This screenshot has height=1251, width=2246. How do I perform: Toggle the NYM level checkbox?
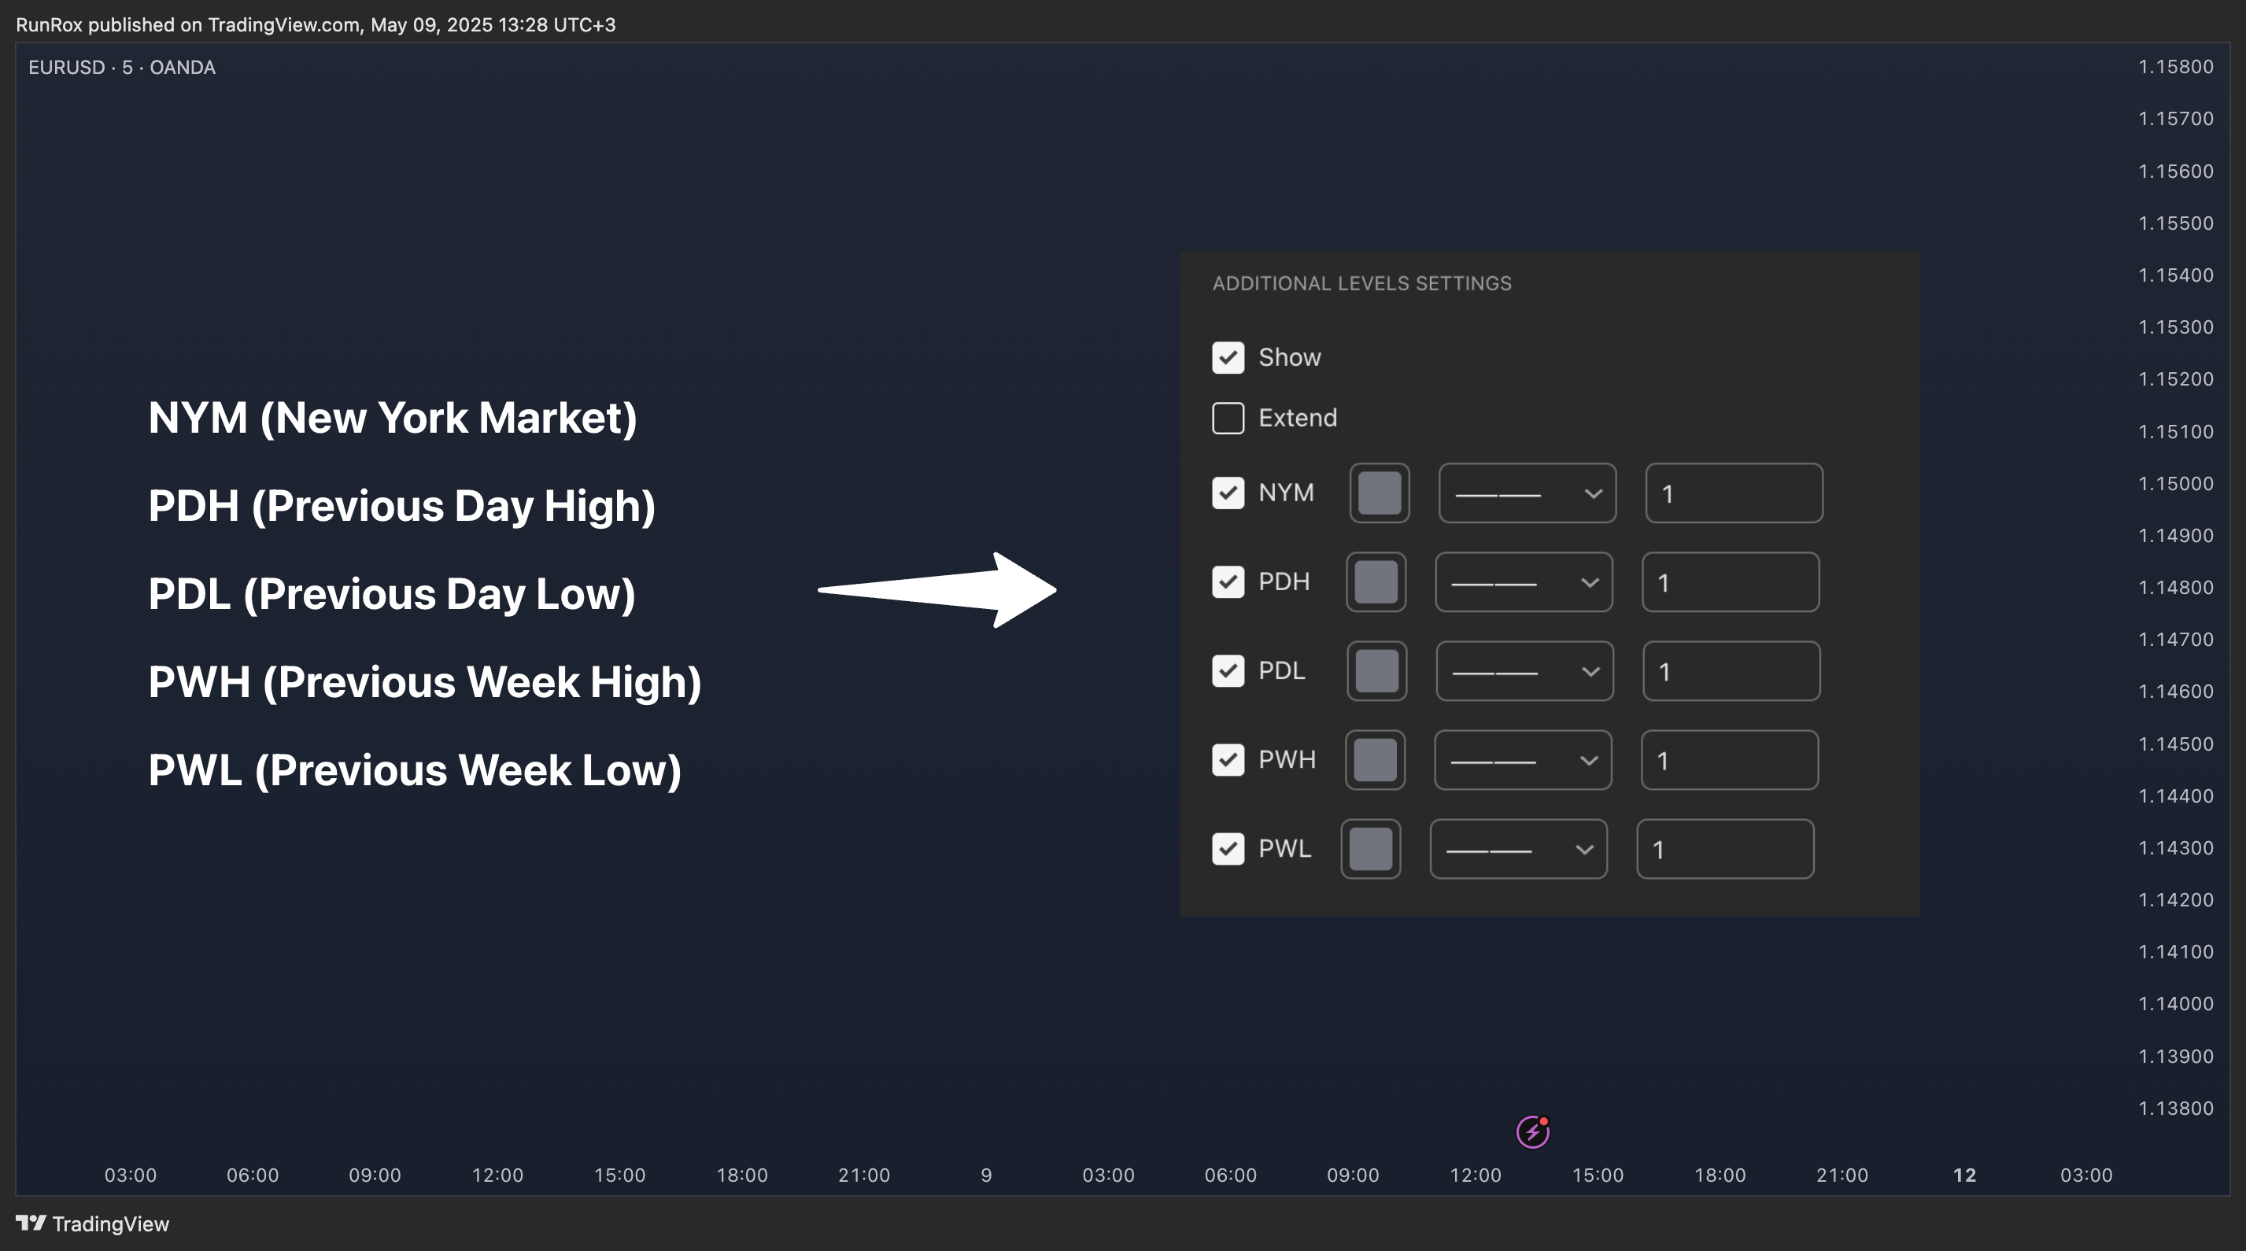1228,493
